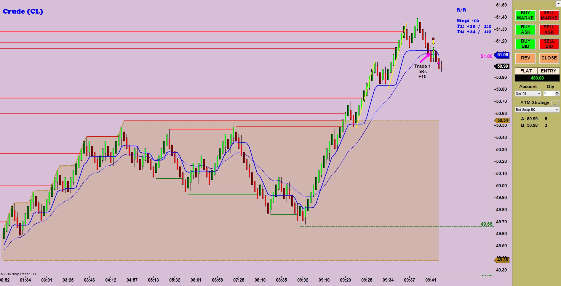Click the 03:01 time axis label
This screenshot has height=286, width=561.
(x=47, y=280)
